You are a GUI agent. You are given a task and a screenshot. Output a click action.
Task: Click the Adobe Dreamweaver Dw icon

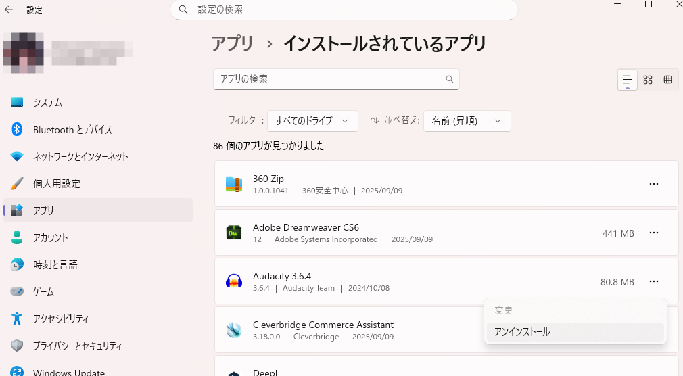coord(234,233)
